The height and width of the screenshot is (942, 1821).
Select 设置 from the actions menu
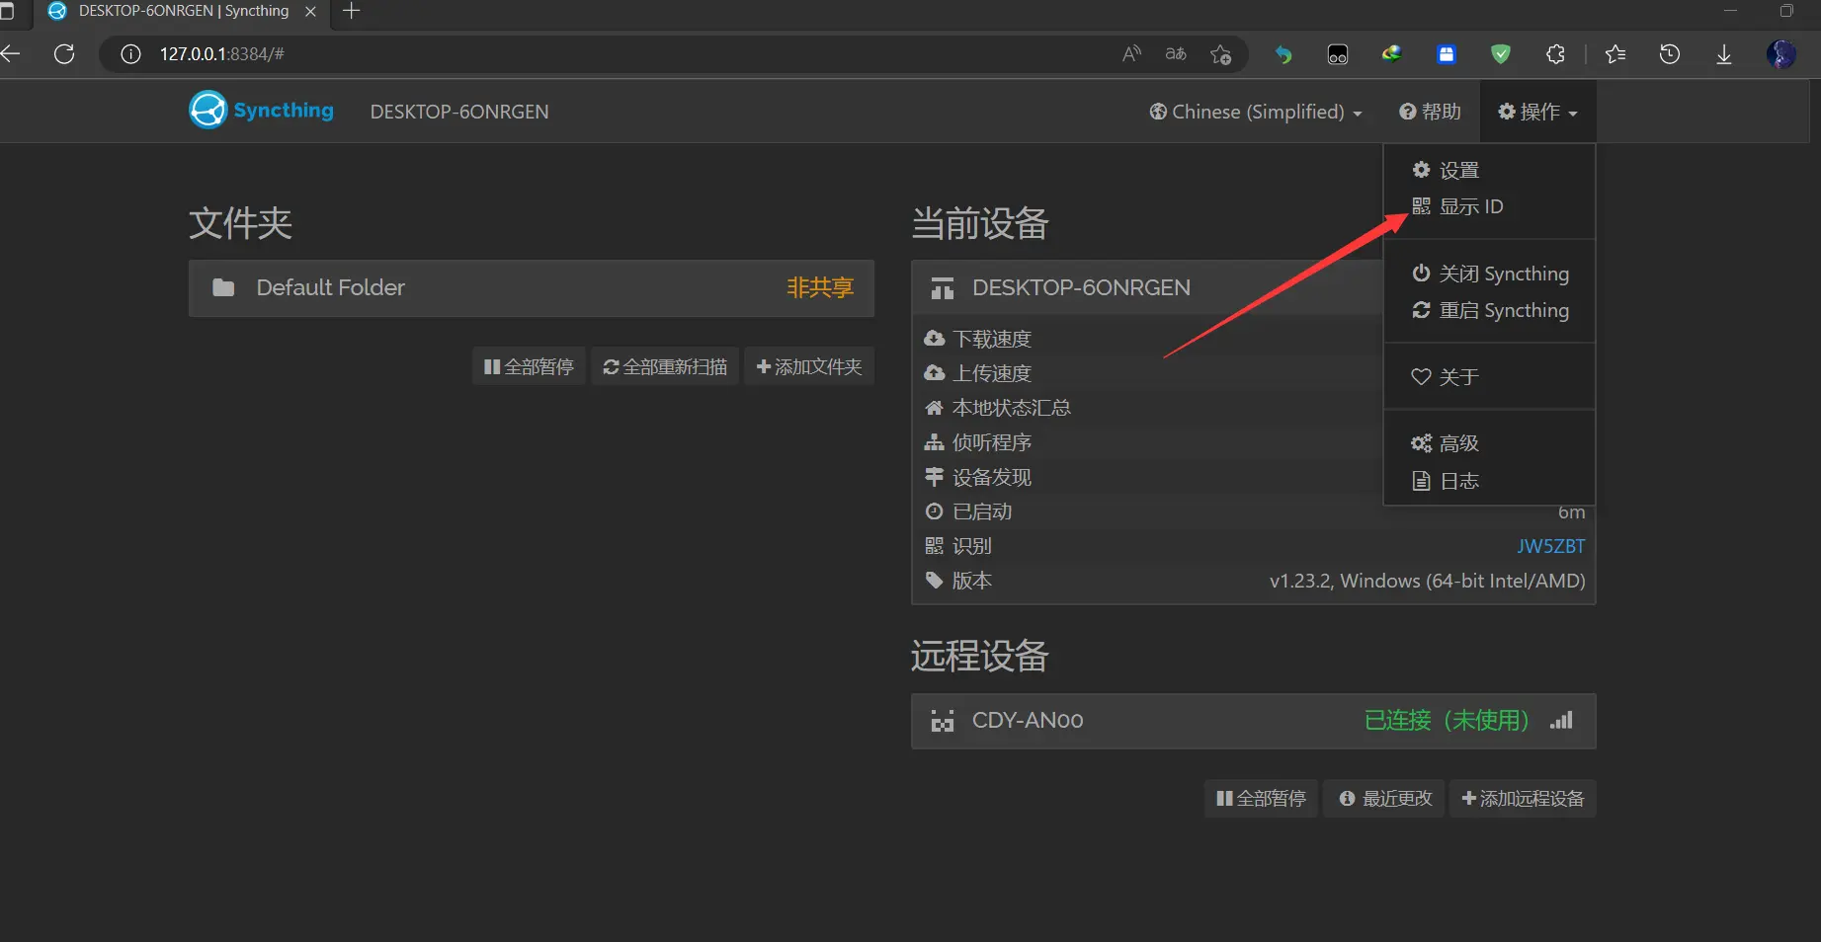click(1489, 170)
